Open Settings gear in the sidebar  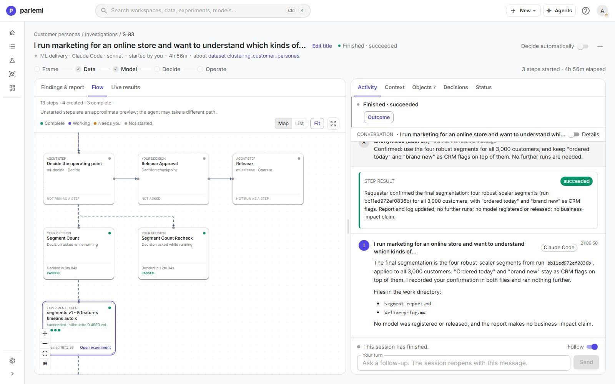point(12,361)
